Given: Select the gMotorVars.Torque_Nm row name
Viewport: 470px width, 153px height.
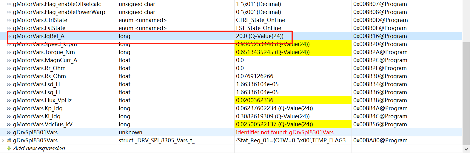Looking at the screenshot, I should 44,52.
